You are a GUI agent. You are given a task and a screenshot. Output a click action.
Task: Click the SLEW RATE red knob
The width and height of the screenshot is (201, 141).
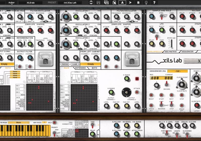tap(197, 105)
